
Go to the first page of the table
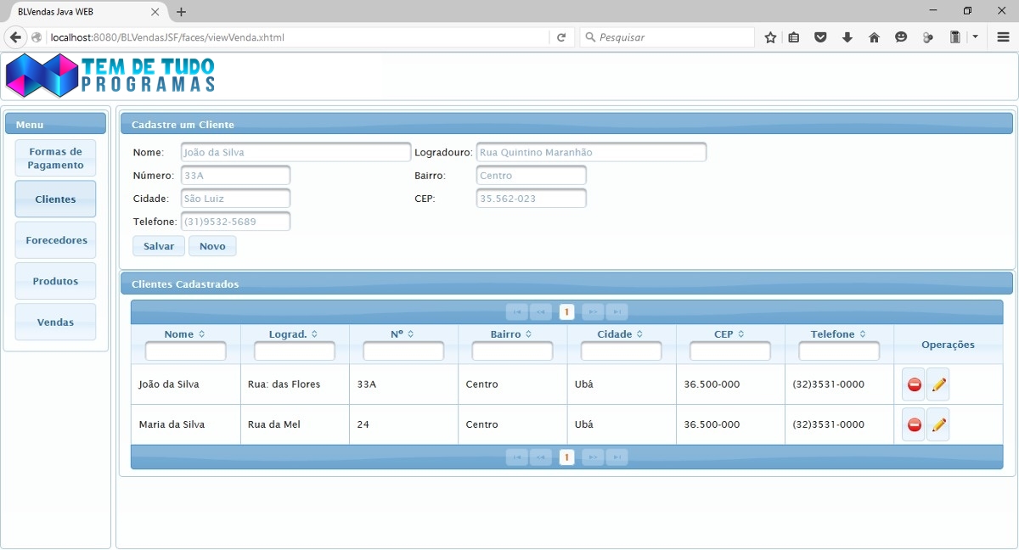coord(517,311)
